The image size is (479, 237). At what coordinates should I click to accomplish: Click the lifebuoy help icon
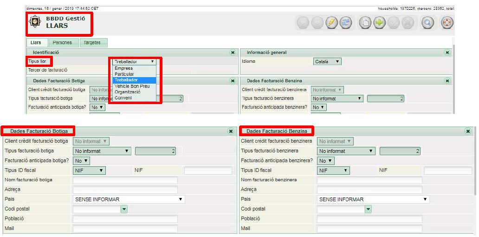pyautogui.click(x=447, y=23)
